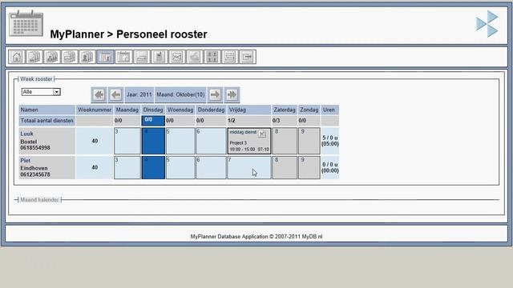The height and width of the screenshot is (288, 513).
Task: Jump back with the double-left arrow
Action: tap(99, 94)
